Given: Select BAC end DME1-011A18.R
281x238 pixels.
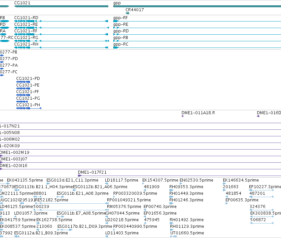Looking at the screenshot, I should point(182,116).
